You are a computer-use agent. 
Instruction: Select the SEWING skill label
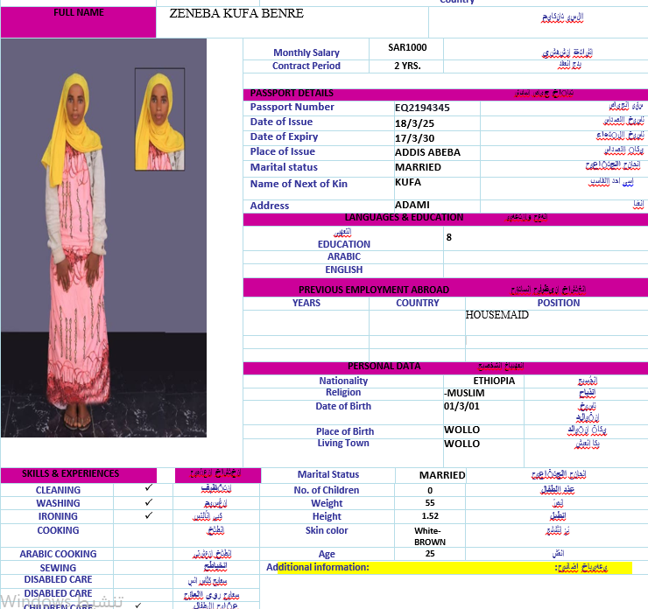coord(58,568)
